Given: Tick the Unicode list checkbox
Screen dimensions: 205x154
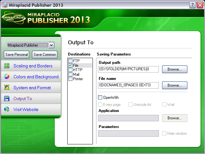Looking at the screenshot, I should pos(130,105).
